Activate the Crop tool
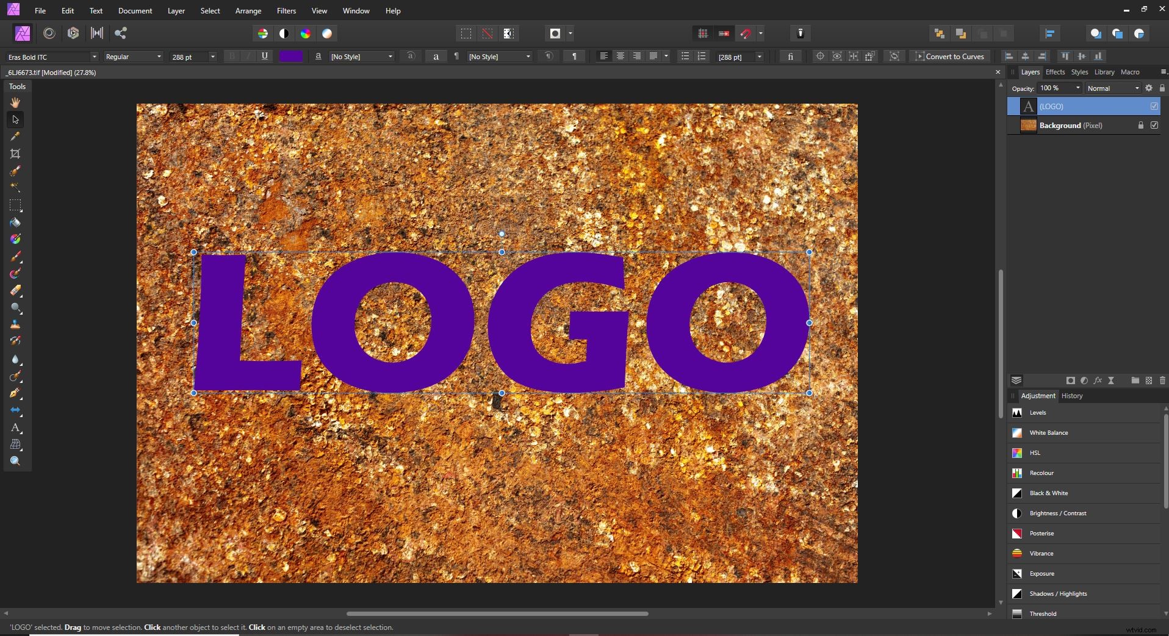 pyautogui.click(x=15, y=154)
